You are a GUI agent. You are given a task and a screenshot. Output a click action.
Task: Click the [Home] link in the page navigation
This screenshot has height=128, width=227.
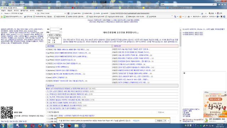point(90,20)
